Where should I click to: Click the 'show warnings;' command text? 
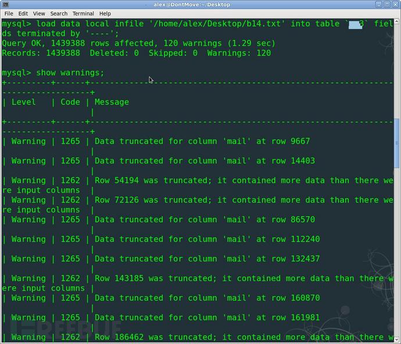point(70,73)
